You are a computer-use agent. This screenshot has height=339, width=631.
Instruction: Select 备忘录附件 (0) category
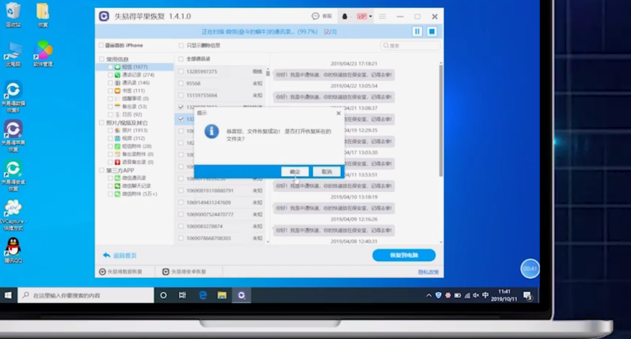click(138, 154)
